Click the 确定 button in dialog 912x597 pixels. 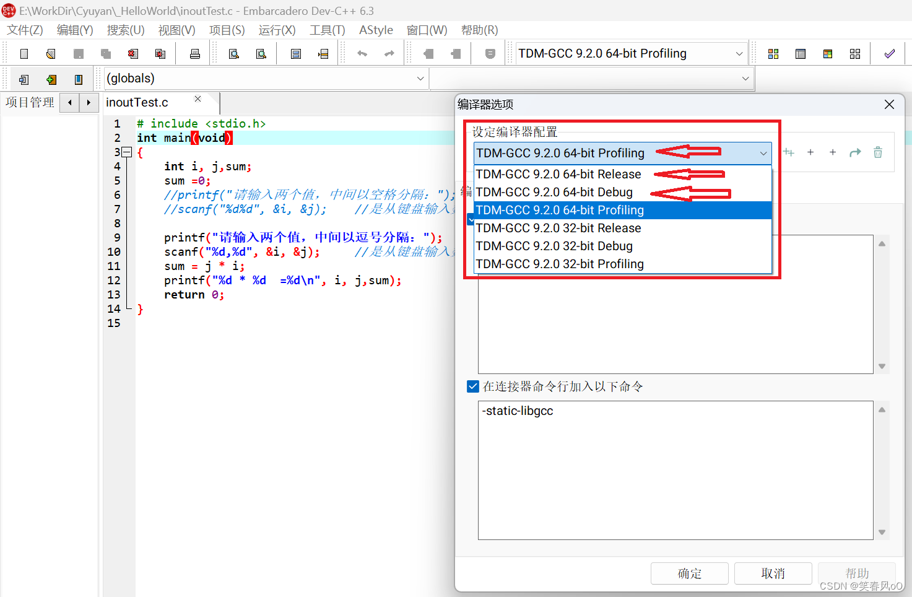tap(689, 573)
